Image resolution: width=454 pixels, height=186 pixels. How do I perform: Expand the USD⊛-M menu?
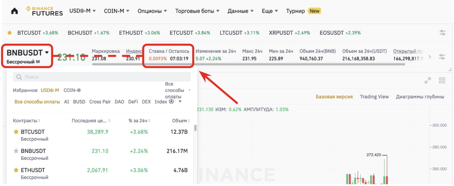[83, 11]
